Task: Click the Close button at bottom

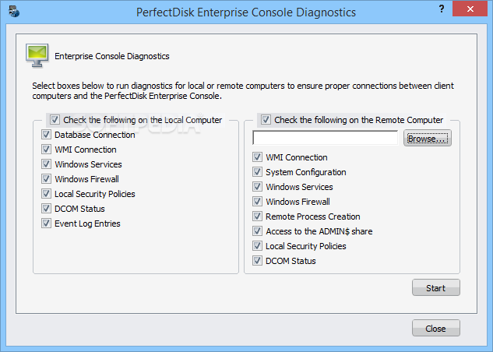Action: click(x=436, y=328)
